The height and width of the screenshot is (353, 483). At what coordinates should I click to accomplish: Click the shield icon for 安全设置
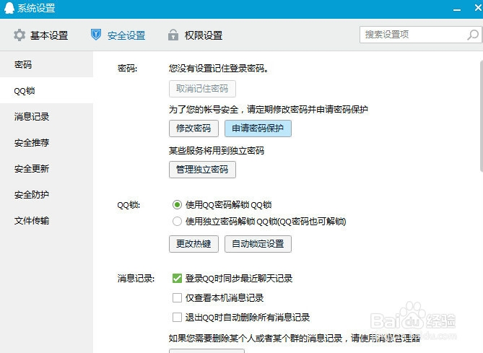click(x=96, y=35)
